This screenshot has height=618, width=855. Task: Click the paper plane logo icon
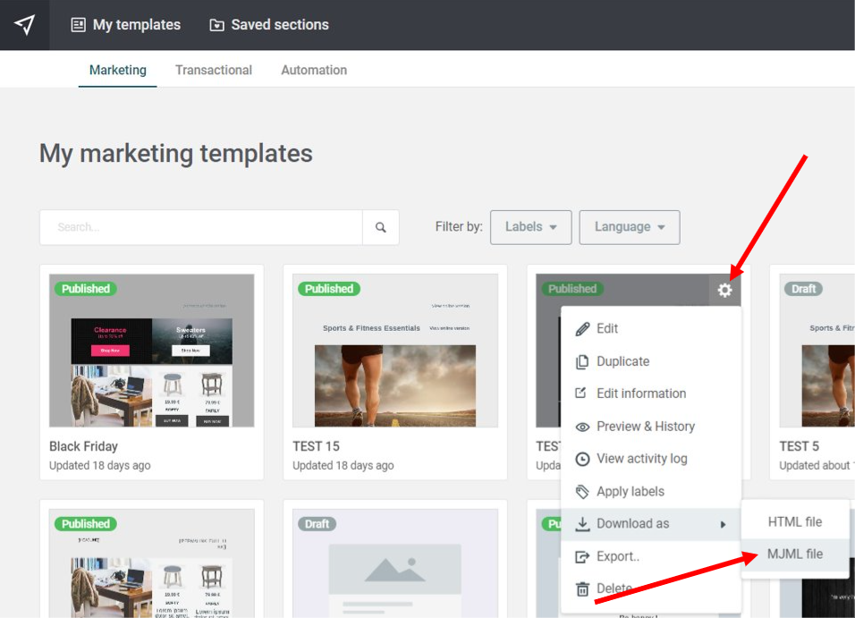pos(24,24)
